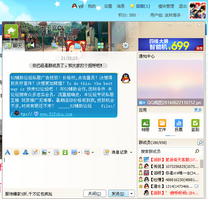Click the group member search magnifier button
208x199 pixels.
(x=200, y=143)
